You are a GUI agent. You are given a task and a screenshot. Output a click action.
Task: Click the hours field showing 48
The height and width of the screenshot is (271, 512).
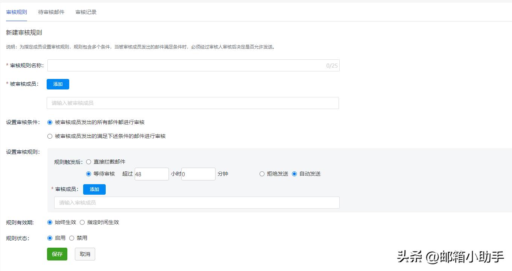tap(152, 174)
